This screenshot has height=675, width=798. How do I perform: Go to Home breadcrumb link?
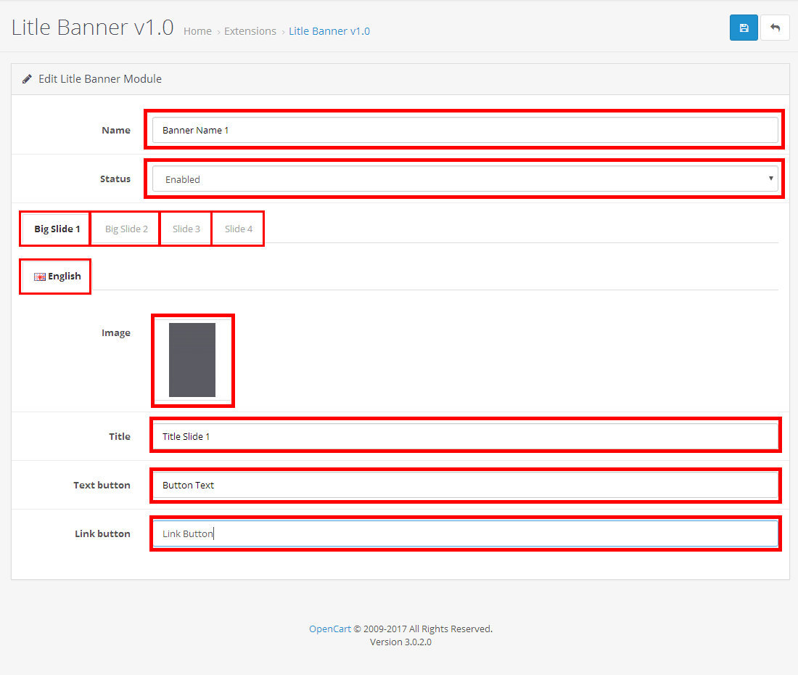point(197,31)
